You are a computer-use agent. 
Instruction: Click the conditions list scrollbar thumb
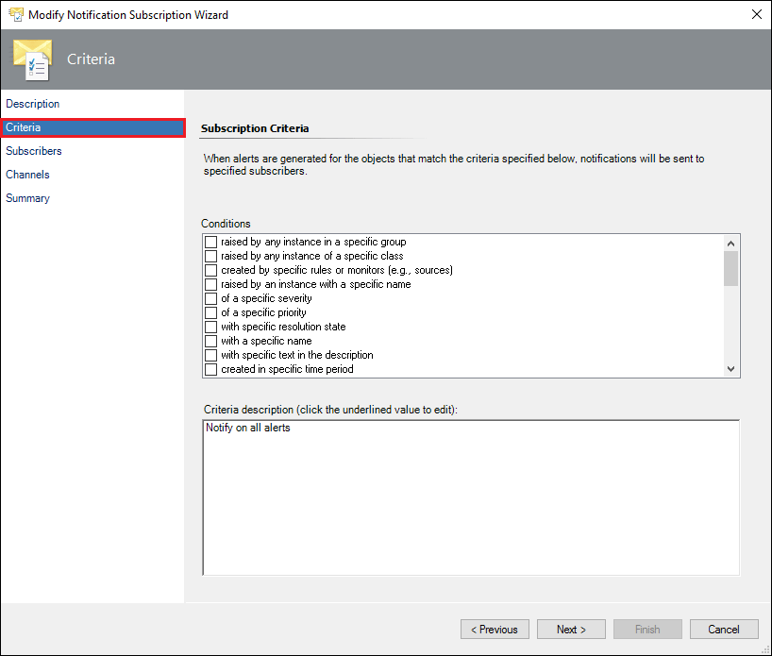point(730,268)
